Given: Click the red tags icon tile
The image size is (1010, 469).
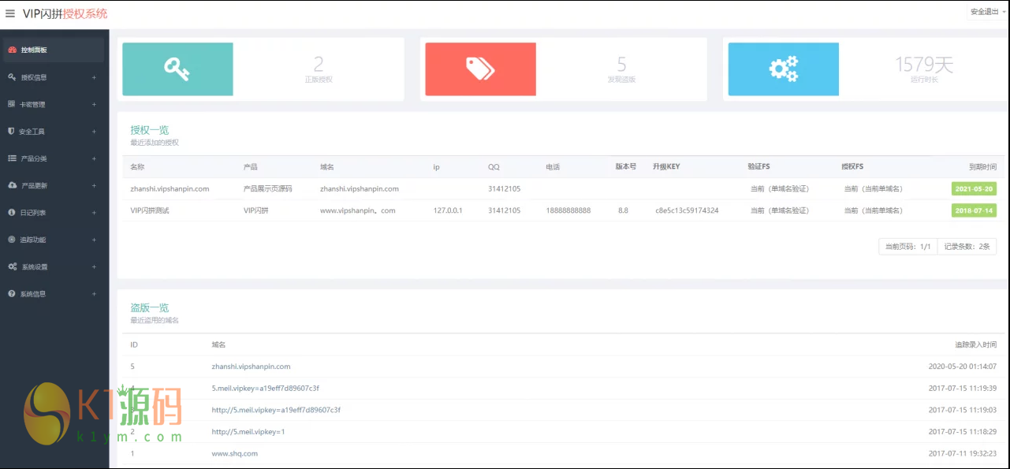Looking at the screenshot, I should [480, 69].
